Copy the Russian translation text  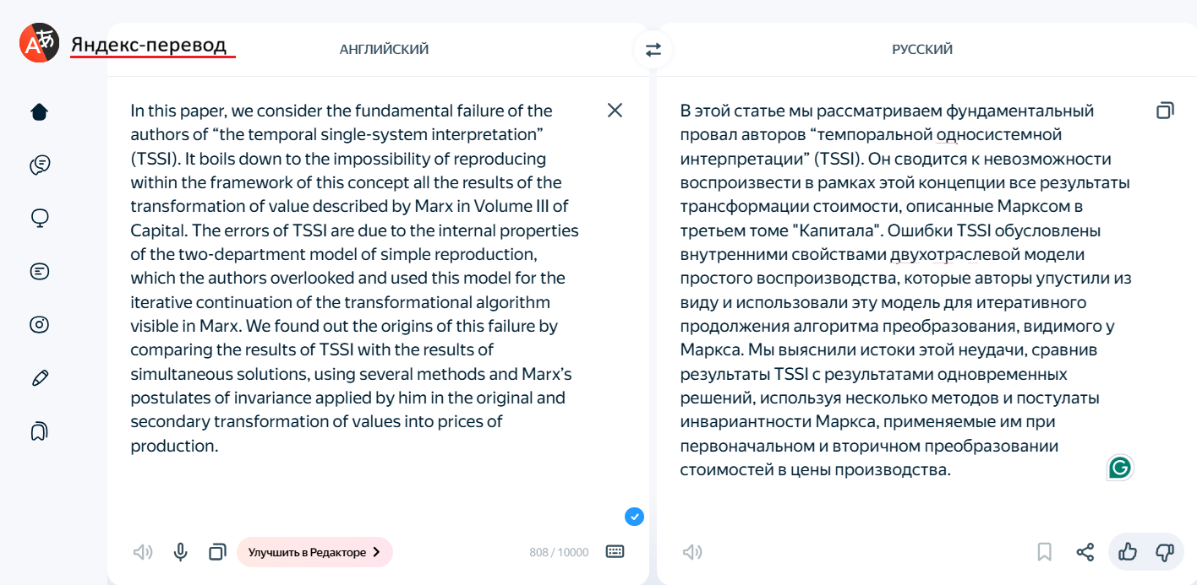pos(1164,111)
